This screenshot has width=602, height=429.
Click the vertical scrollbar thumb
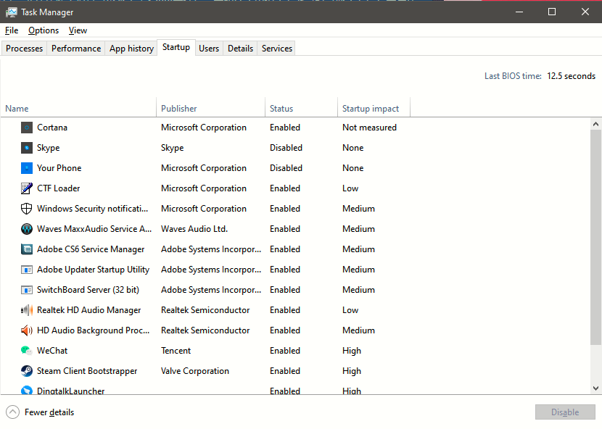[x=596, y=237]
